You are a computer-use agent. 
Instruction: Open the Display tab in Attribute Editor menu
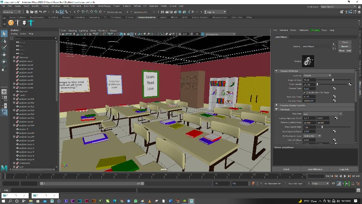(315, 30)
